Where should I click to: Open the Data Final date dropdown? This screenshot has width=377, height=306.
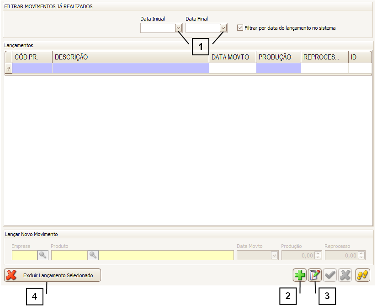pyautogui.click(x=223, y=28)
